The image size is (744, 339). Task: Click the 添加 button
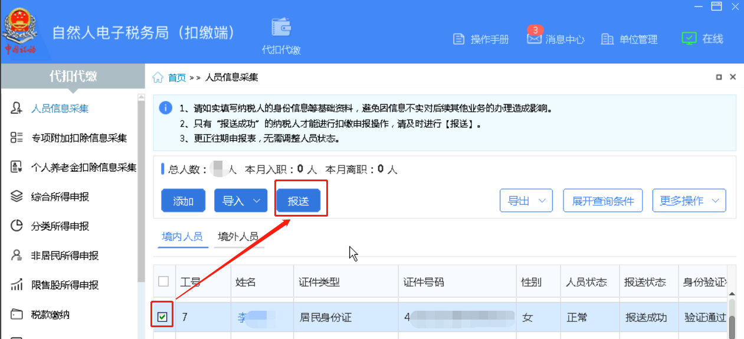coord(183,201)
